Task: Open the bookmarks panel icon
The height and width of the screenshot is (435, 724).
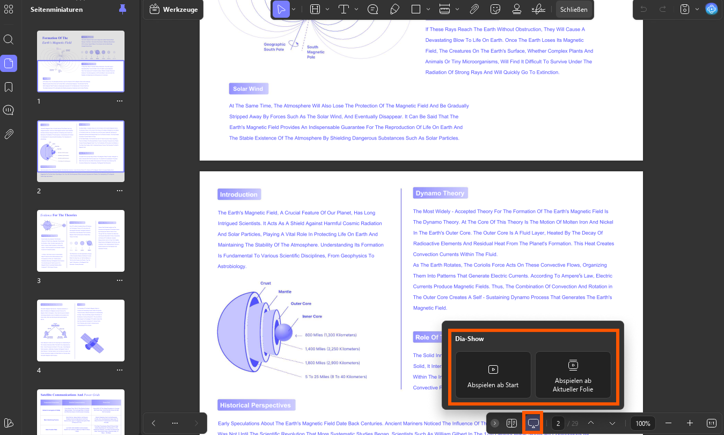Action: [9, 87]
